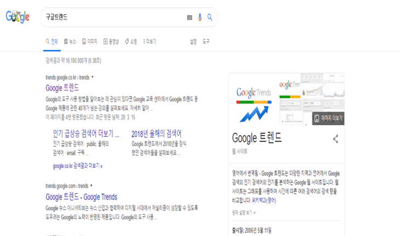
Task: Open the 인기 급상승 검색어 더보기 sitelink
Action: (86, 133)
